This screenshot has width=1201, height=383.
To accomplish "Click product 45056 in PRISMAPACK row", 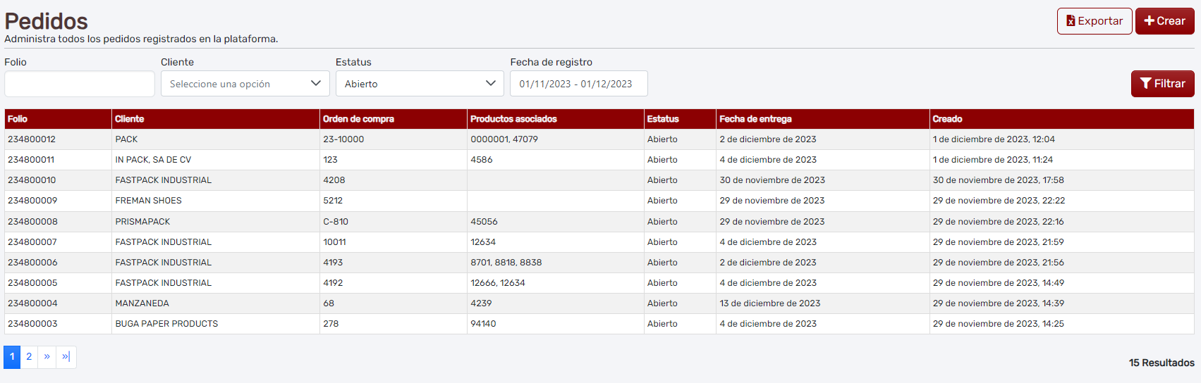I will pyautogui.click(x=484, y=222).
